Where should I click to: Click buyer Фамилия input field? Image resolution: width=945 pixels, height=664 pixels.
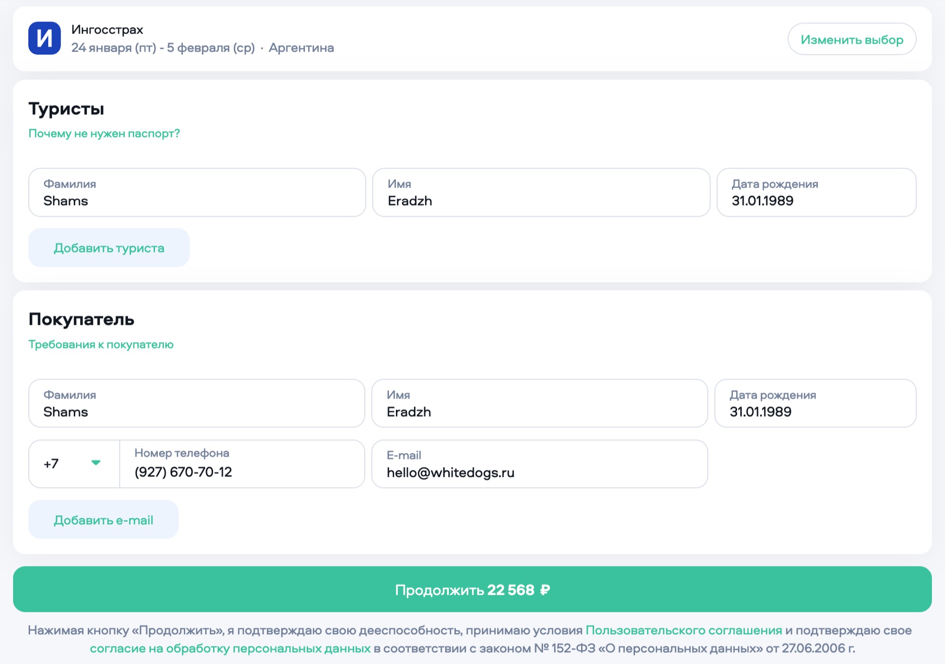pos(197,404)
